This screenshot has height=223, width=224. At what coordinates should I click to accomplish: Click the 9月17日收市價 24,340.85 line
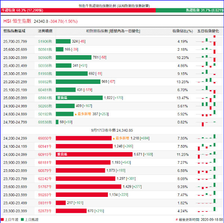(x=112, y=130)
